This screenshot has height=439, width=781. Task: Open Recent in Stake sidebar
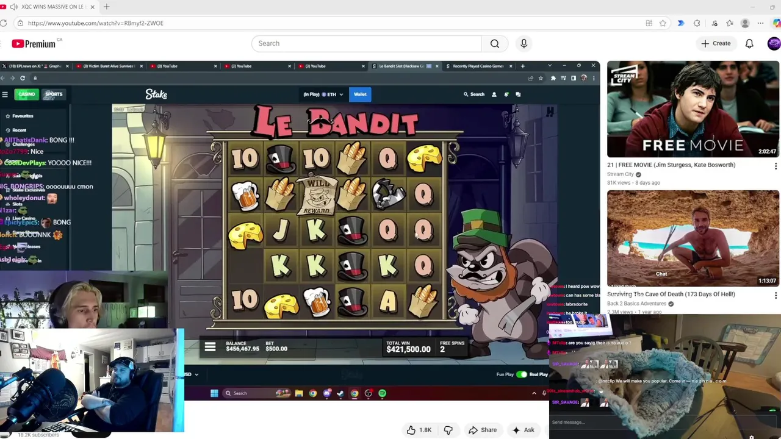coord(16,130)
